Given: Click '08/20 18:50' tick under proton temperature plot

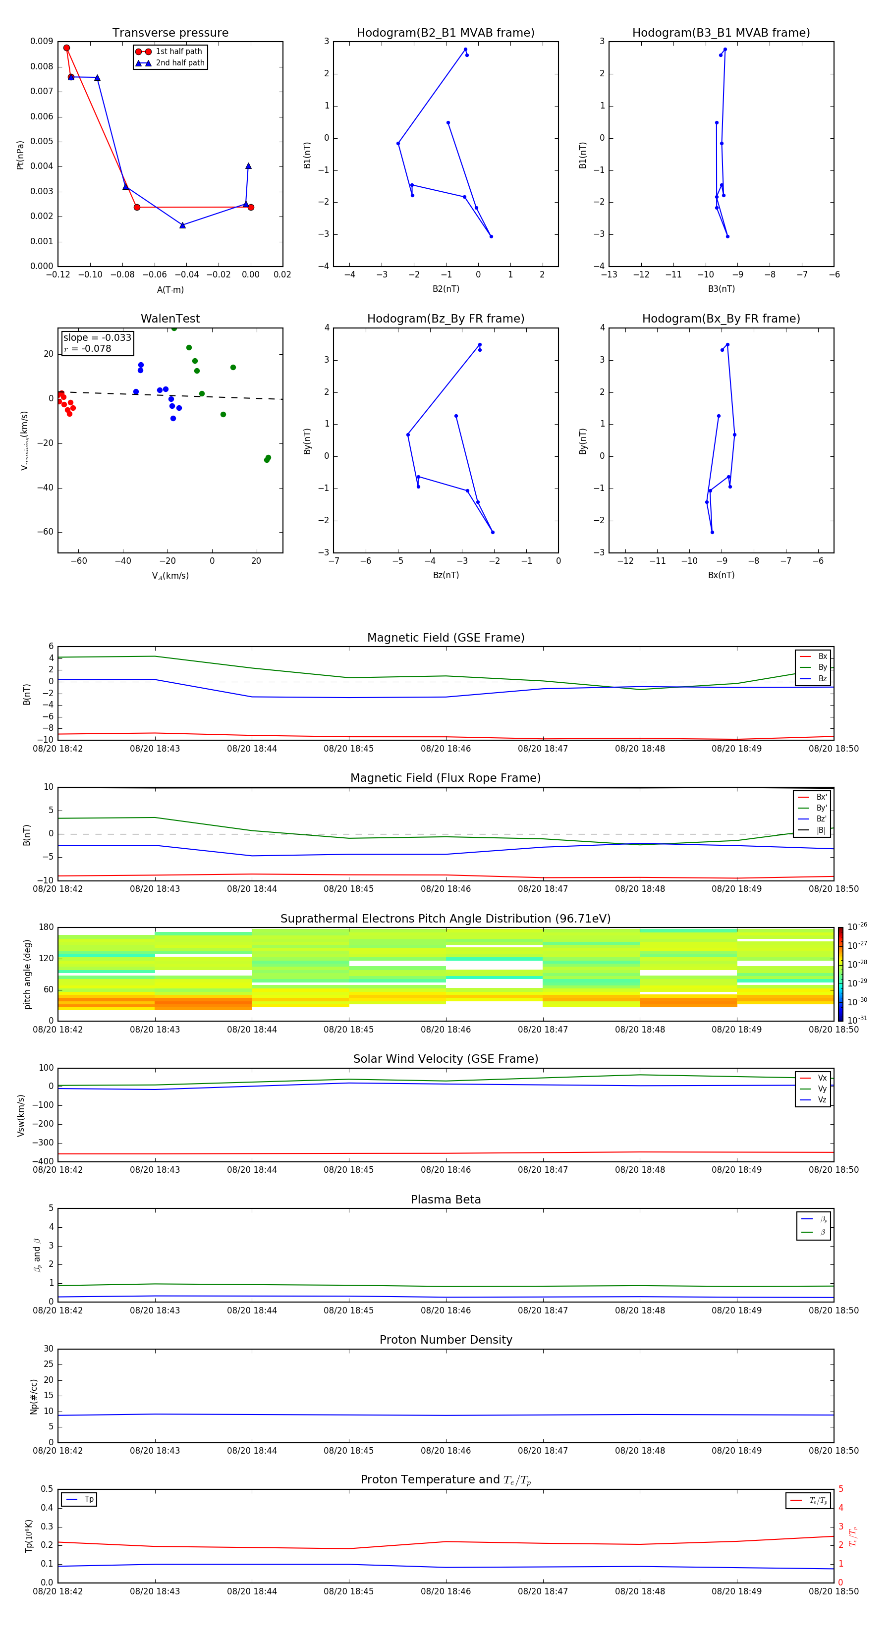Looking at the screenshot, I should pos(833,1591).
